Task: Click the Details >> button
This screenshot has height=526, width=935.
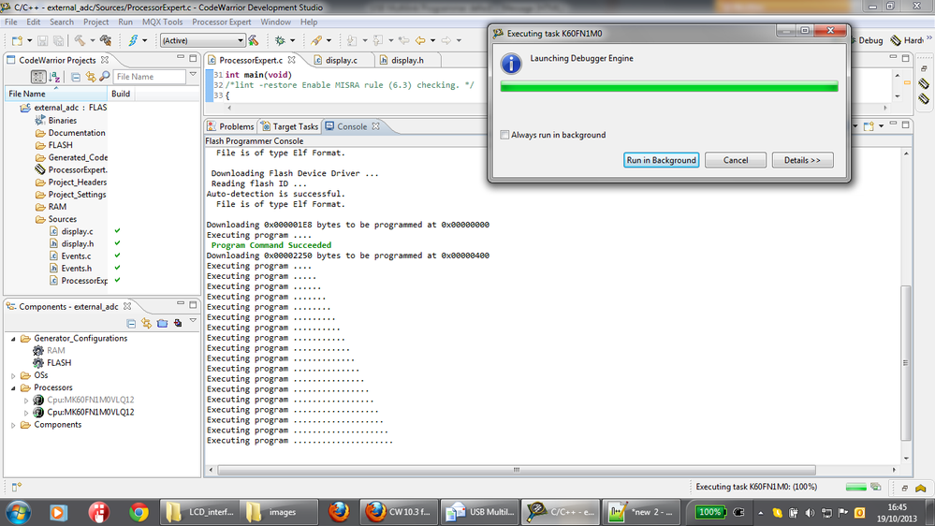Action: click(x=803, y=160)
